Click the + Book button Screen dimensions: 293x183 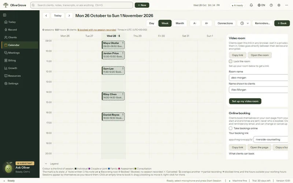(282, 23)
